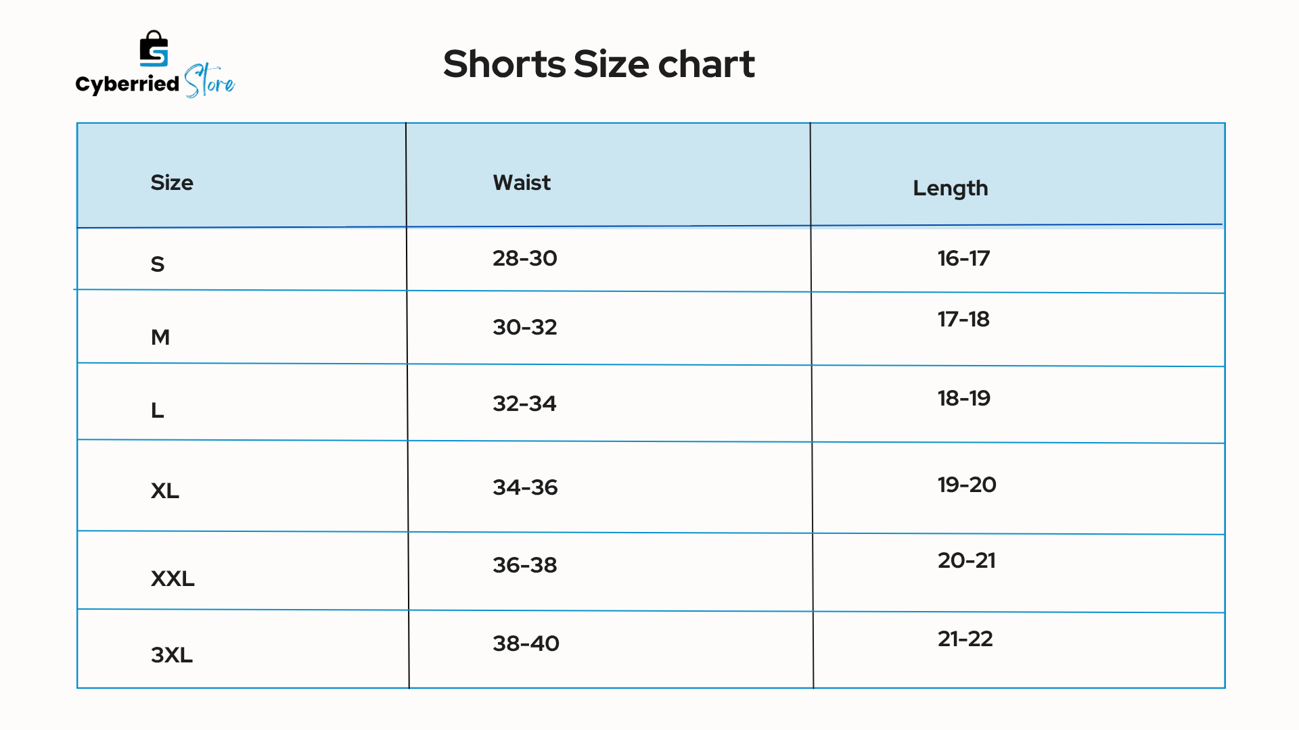Click the waist value "38-40"
Screen dimensions: 1299x730
(526, 643)
